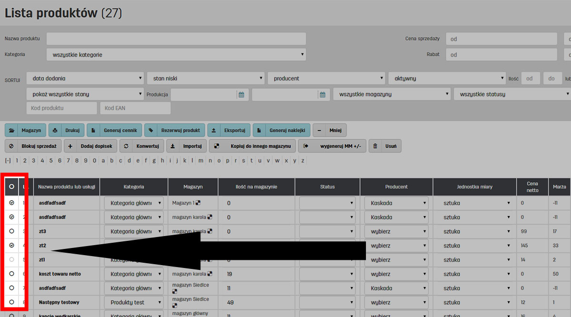Image resolution: width=571 pixels, height=317 pixels.
Task: Toggle select-all circle in table header
Action: [11, 187]
